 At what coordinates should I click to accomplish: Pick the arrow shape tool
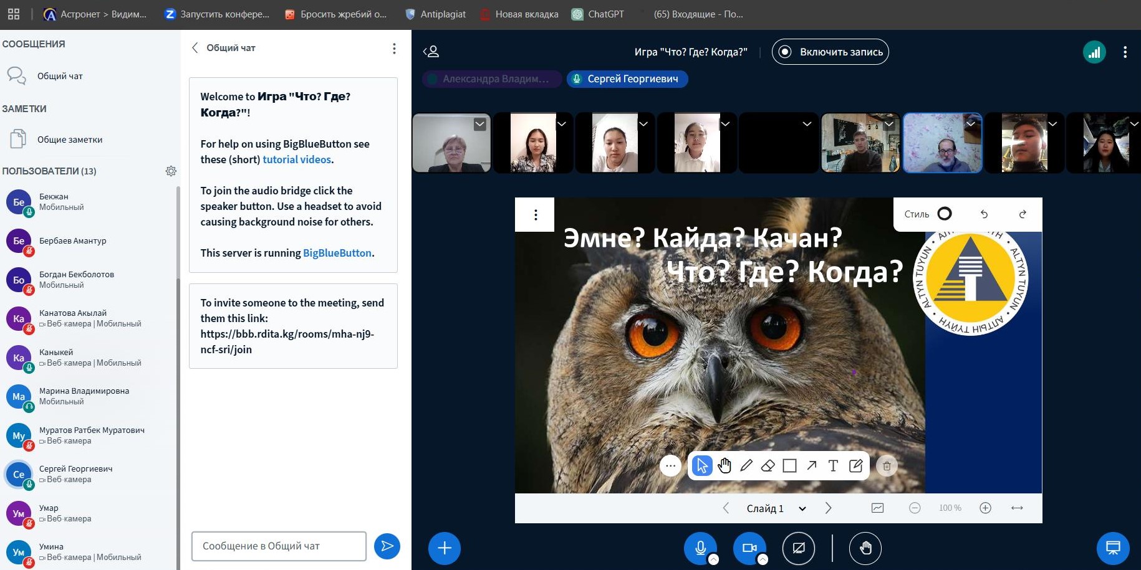click(x=811, y=465)
